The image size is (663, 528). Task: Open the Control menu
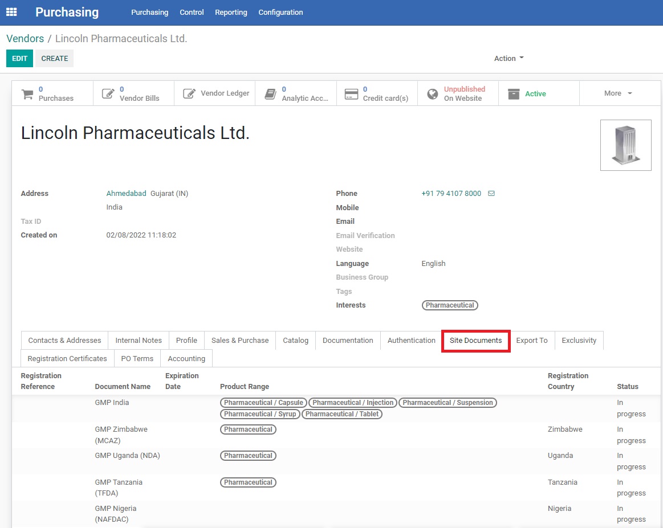point(192,13)
